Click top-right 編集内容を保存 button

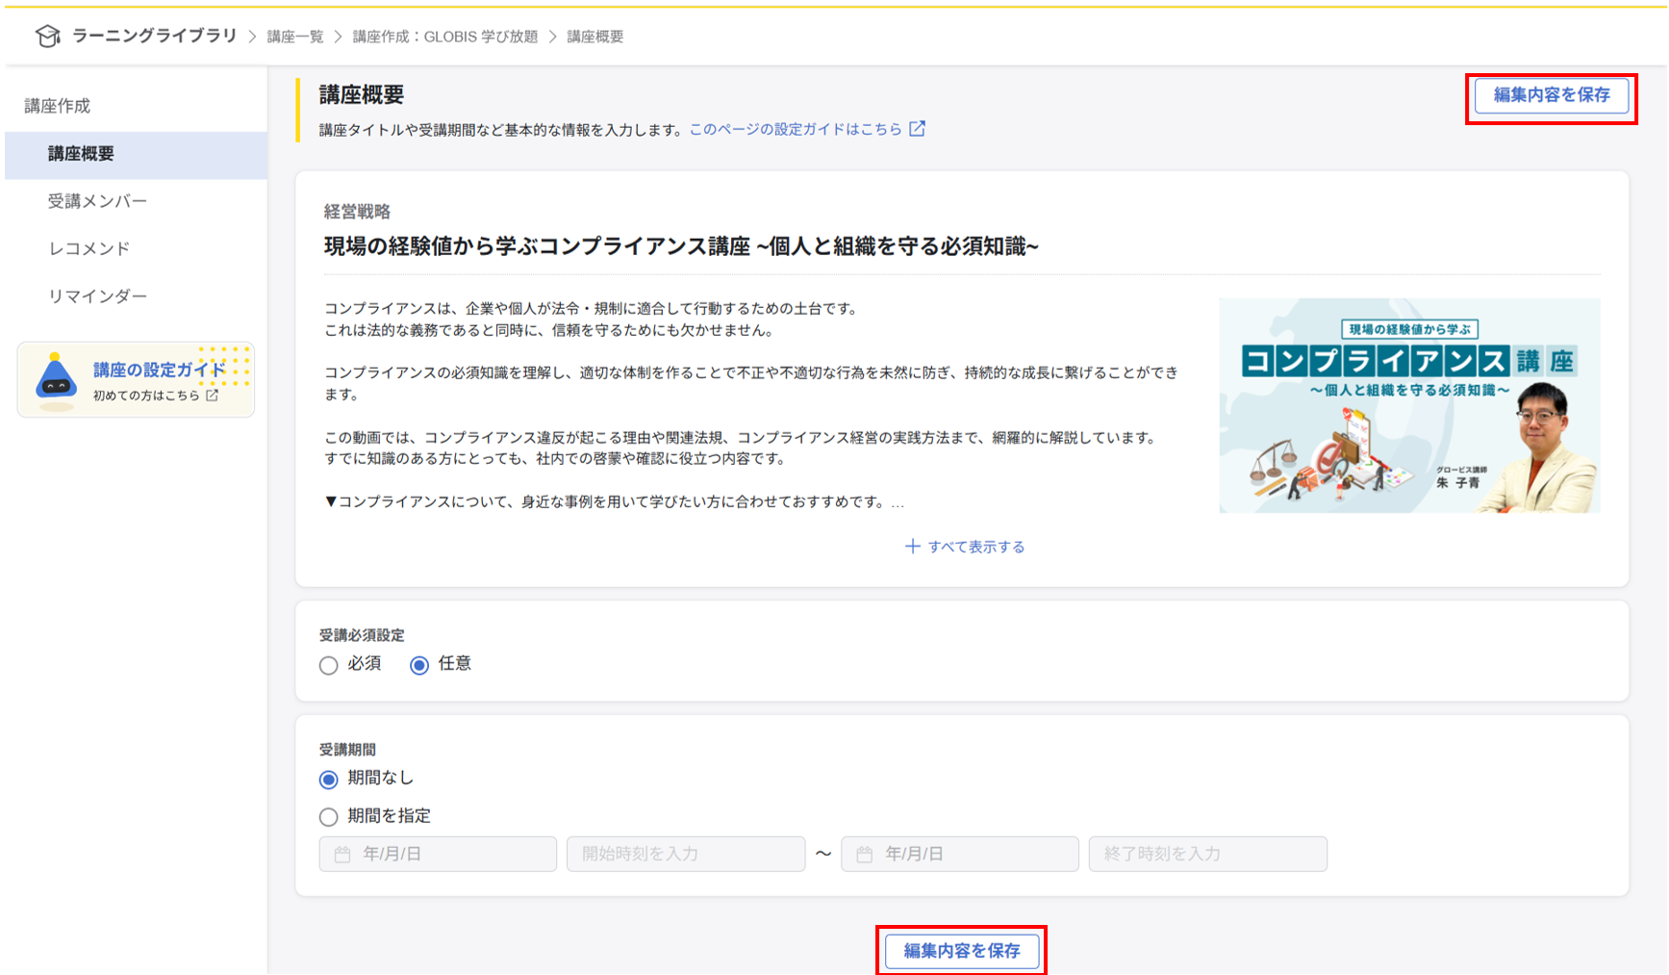[x=1551, y=95]
